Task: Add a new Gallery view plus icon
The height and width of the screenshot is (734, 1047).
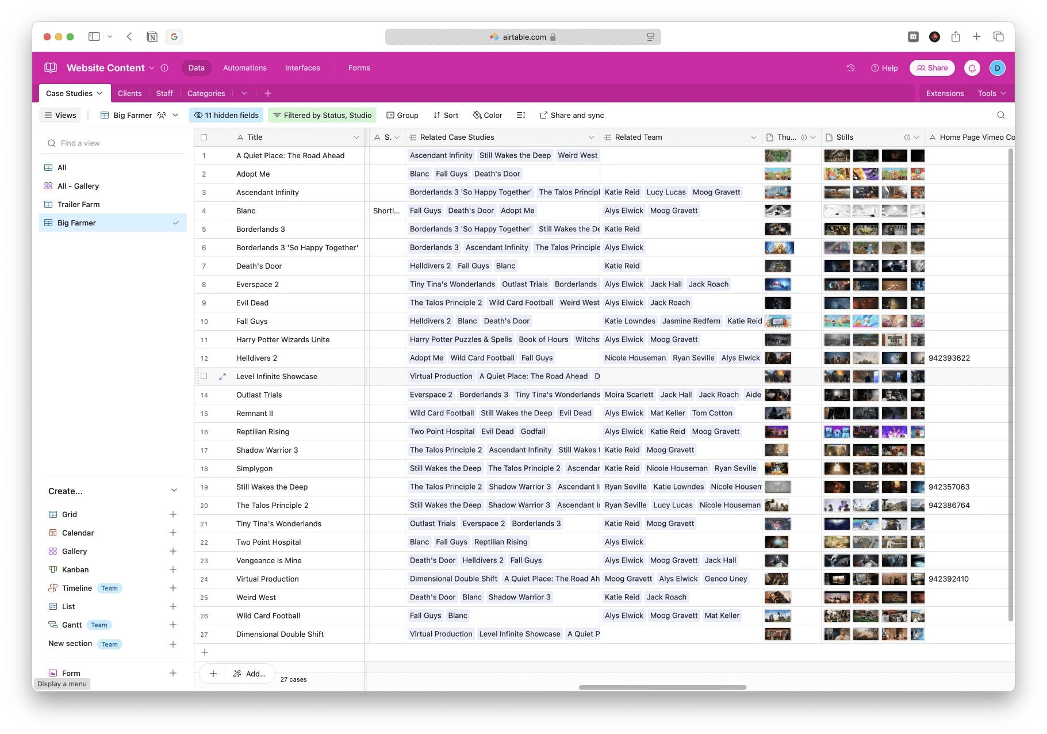Action: coord(173,551)
